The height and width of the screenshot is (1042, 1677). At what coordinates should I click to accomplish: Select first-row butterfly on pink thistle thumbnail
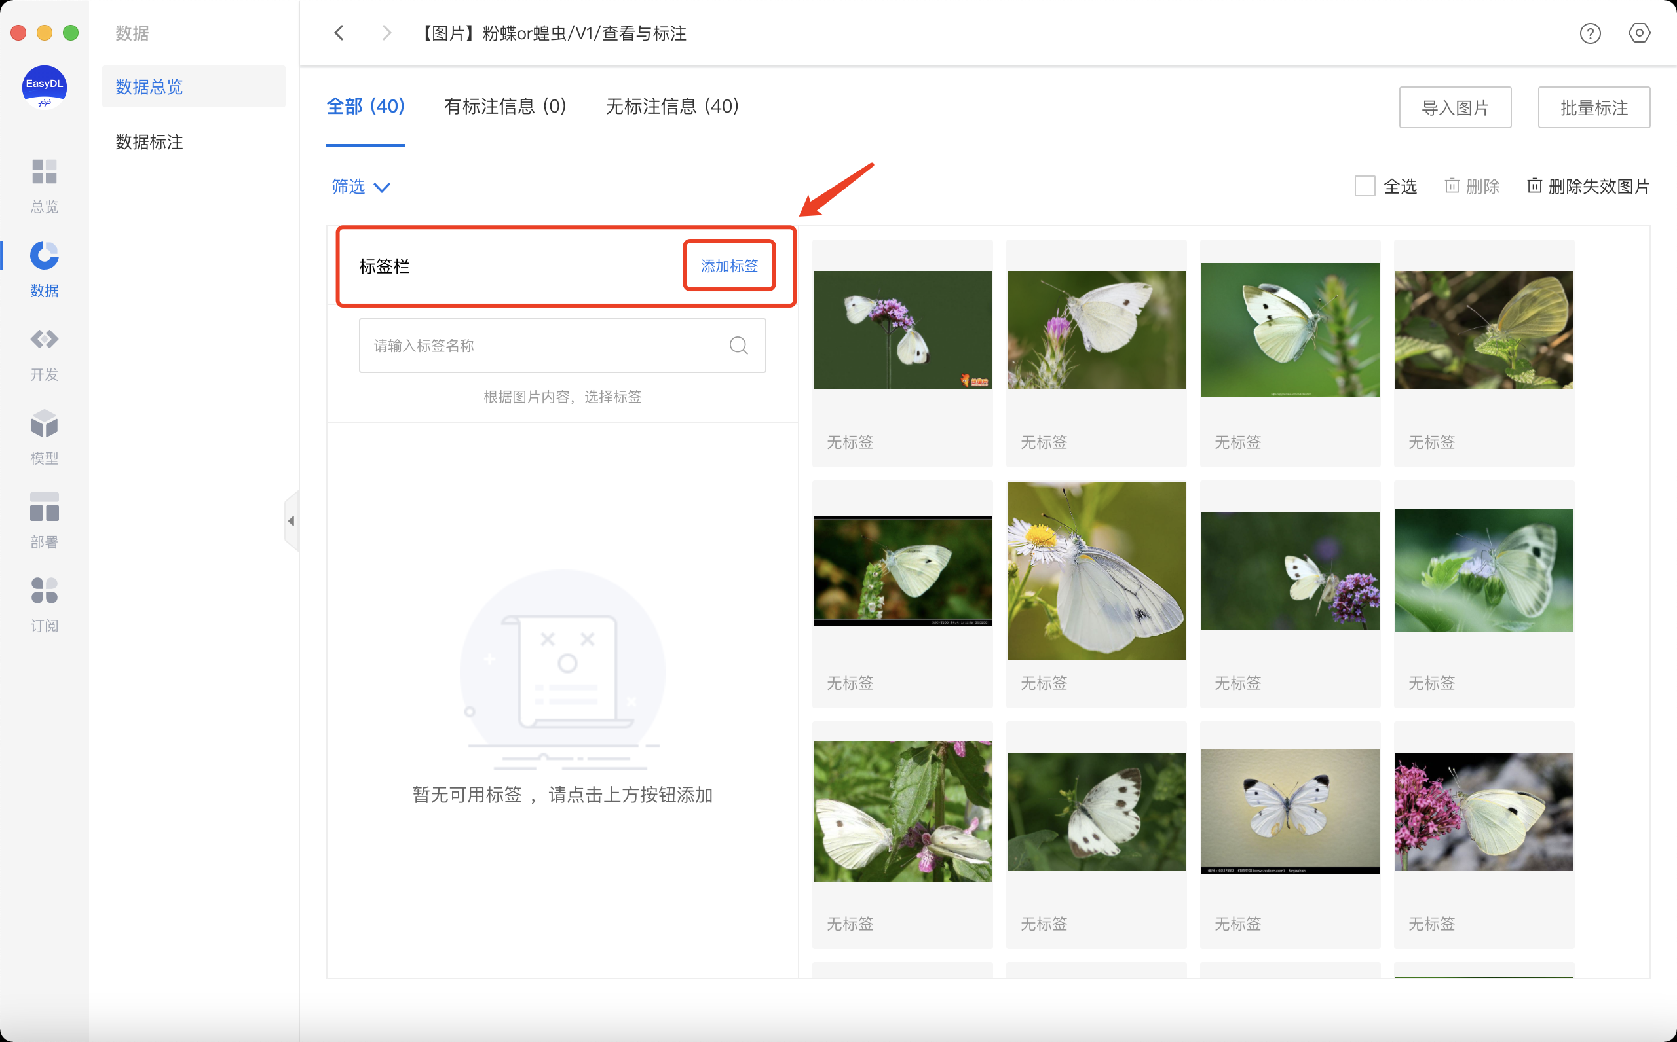coord(1096,329)
